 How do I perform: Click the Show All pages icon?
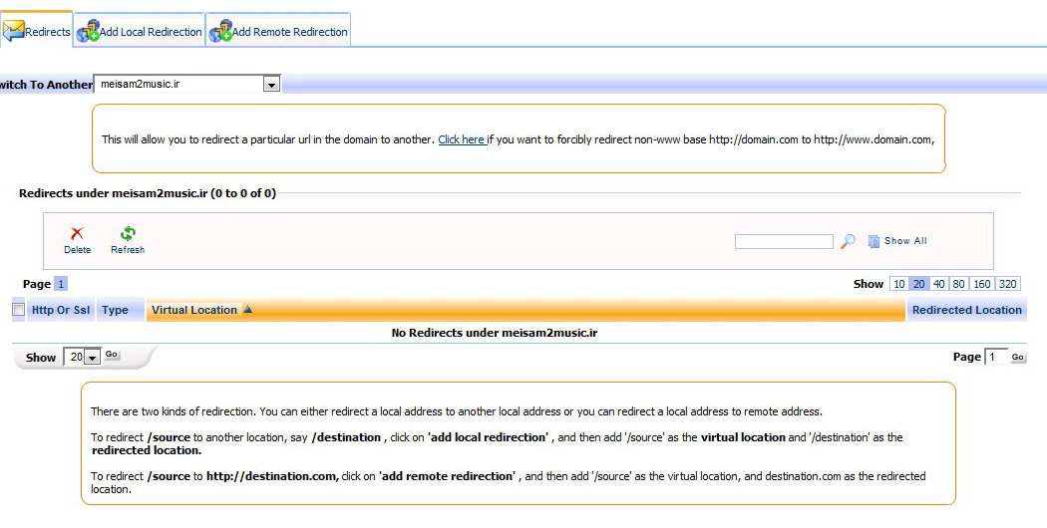(873, 241)
